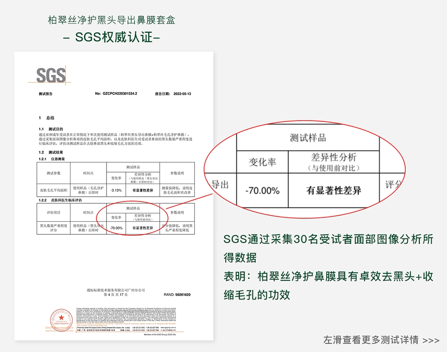Click table cell '皮肤毛孔平均面积'
The image size is (447, 352).
pos(53,190)
